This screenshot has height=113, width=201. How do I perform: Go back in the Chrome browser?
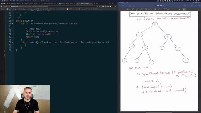point(2,6)
